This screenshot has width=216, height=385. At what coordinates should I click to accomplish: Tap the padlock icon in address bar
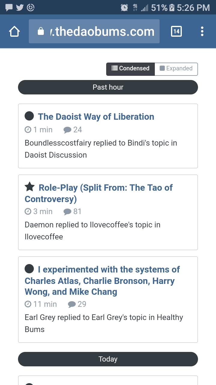point(41,31)
